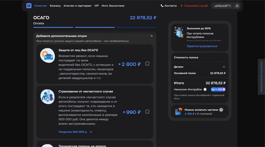Collapse the Детали cost breakdown
Screen dimensions: 265x147
(x=224, y=67)
